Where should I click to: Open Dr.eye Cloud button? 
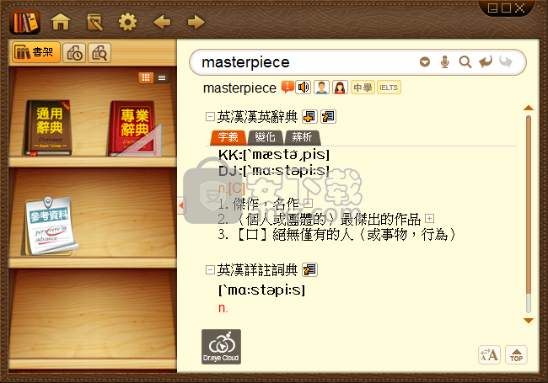click(221, 347)
